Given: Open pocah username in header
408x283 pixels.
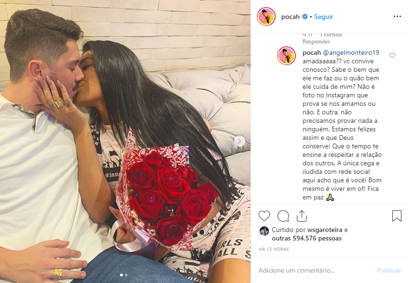Looking at the screenshot, I should (290, 17).
